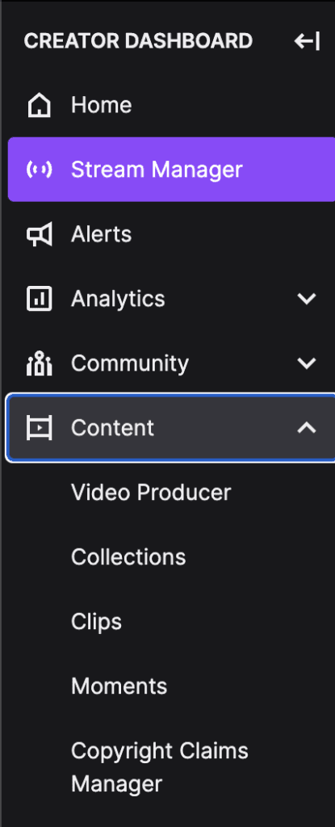The image size is (335, 827).
Task: Click the Alerts megaphone icon
Action: tap(39, 234)
